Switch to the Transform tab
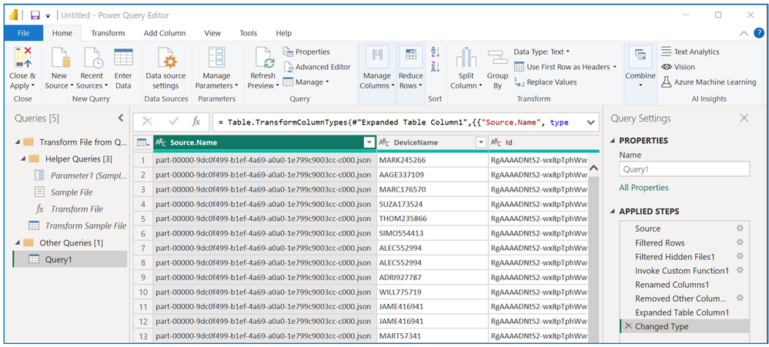 pyautogui.click(x=108, y=33)
